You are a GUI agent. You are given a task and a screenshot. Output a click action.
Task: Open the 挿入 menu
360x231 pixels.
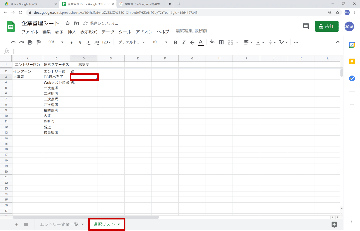click(72, 32)
